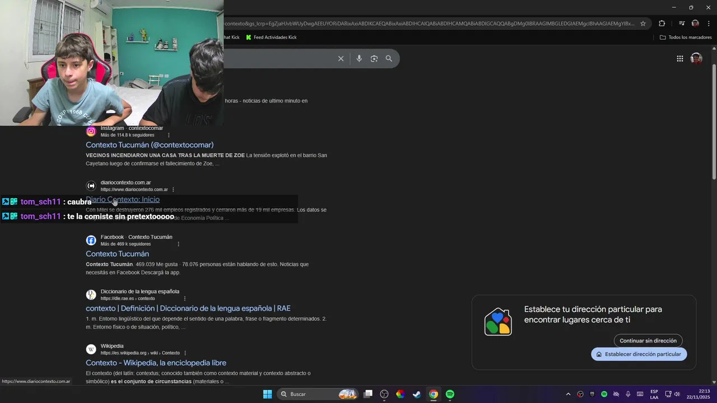The height and width of the screenshot is (403, 717).
Task: Click the magnifier search submit icon
Action: point(389,59)
